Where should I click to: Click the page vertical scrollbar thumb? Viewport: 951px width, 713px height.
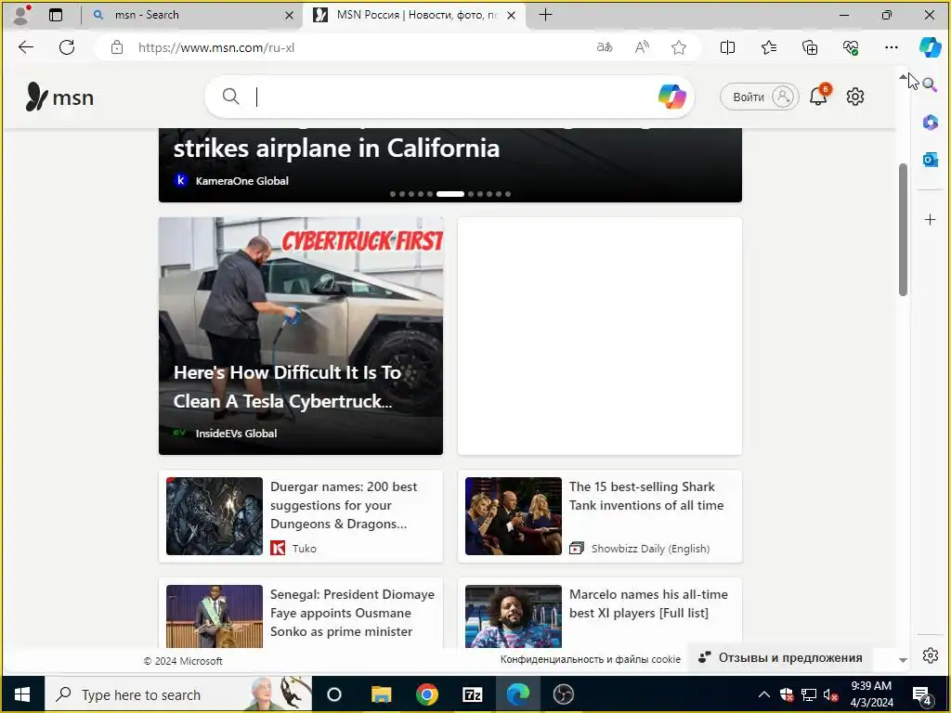(x=903, y=229)
